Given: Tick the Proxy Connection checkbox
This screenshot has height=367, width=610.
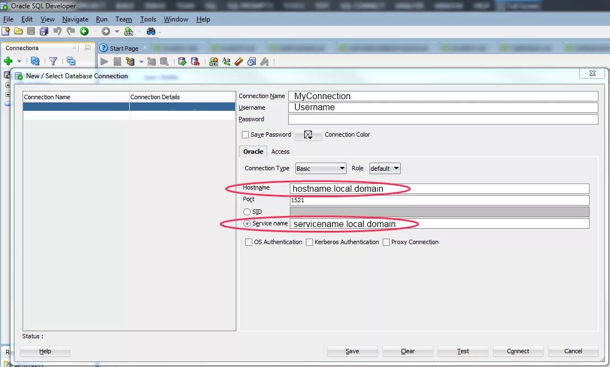Looking at the screenshot, I should tap(386, 242).
